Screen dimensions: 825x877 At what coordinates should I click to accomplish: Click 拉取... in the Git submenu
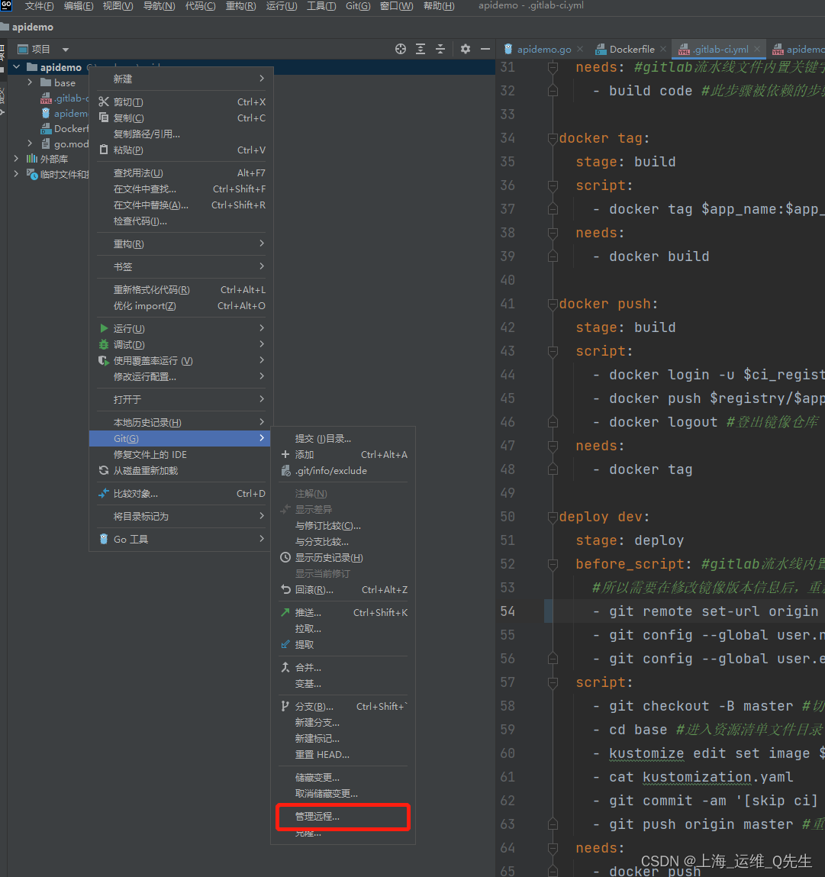coord(343,629)
